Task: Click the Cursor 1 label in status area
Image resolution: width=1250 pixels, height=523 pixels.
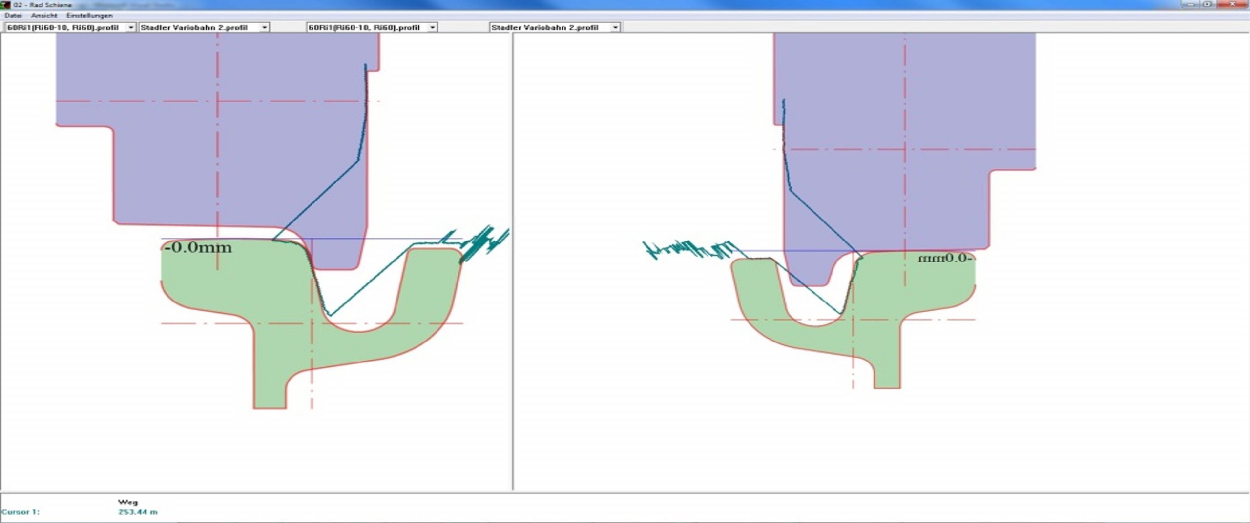Action: pos(21,512)
